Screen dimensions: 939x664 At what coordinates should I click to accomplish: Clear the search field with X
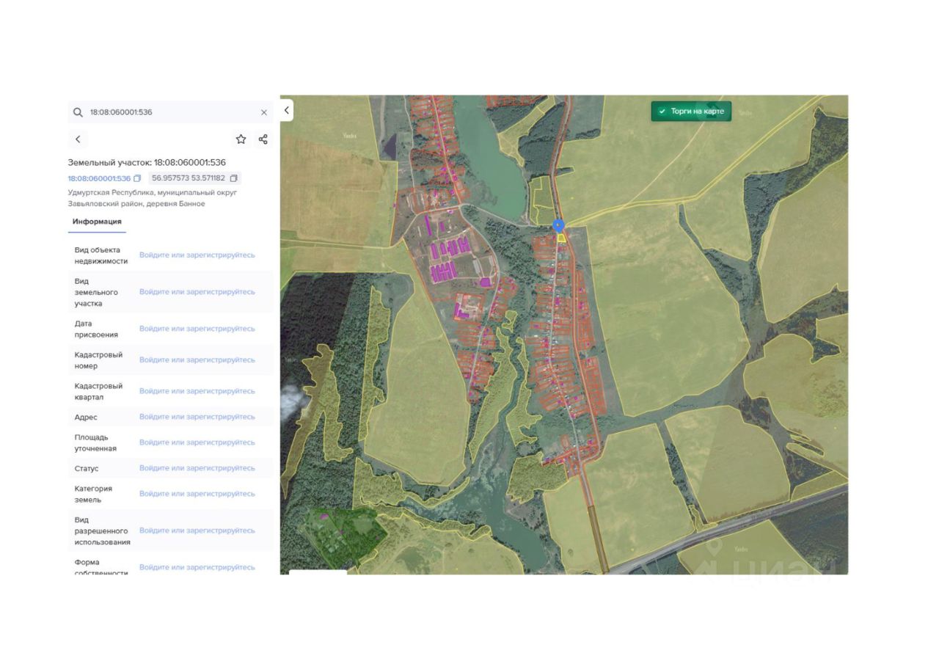point(264,112)
